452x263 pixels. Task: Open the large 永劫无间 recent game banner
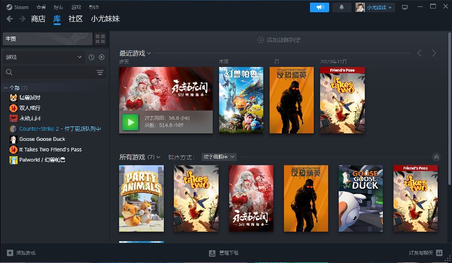coord(166,89)
